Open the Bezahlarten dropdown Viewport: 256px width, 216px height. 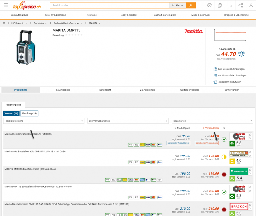(x=212, y=121)
